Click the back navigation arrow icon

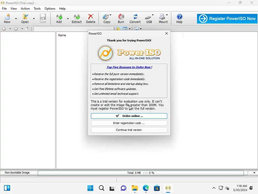pos(4,29)
